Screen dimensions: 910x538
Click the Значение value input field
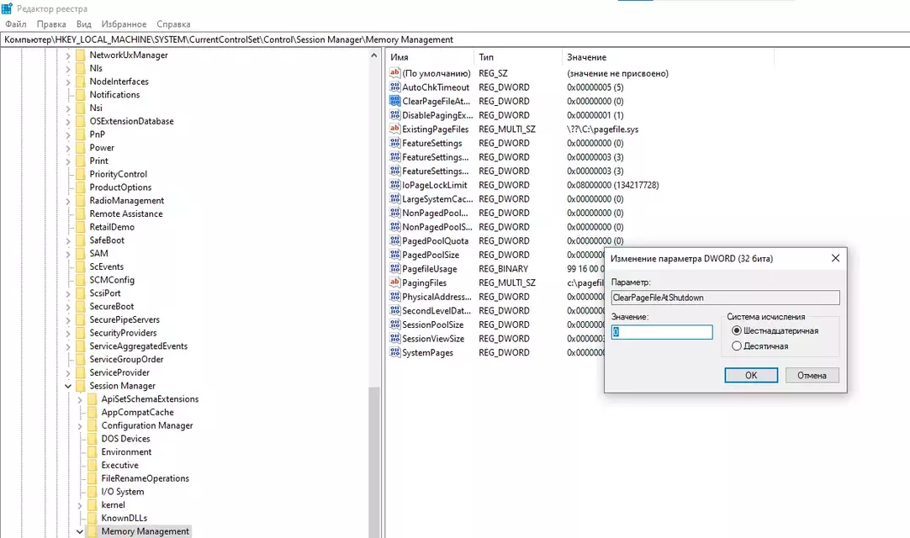(662, 332)
